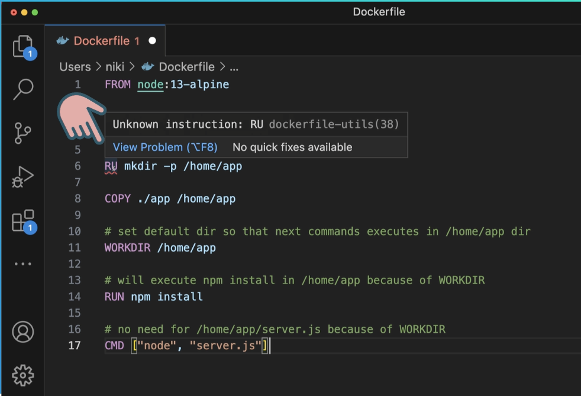Click '/home/app' path on line 11
Screen dimensions: 581x396
point(186,247)
